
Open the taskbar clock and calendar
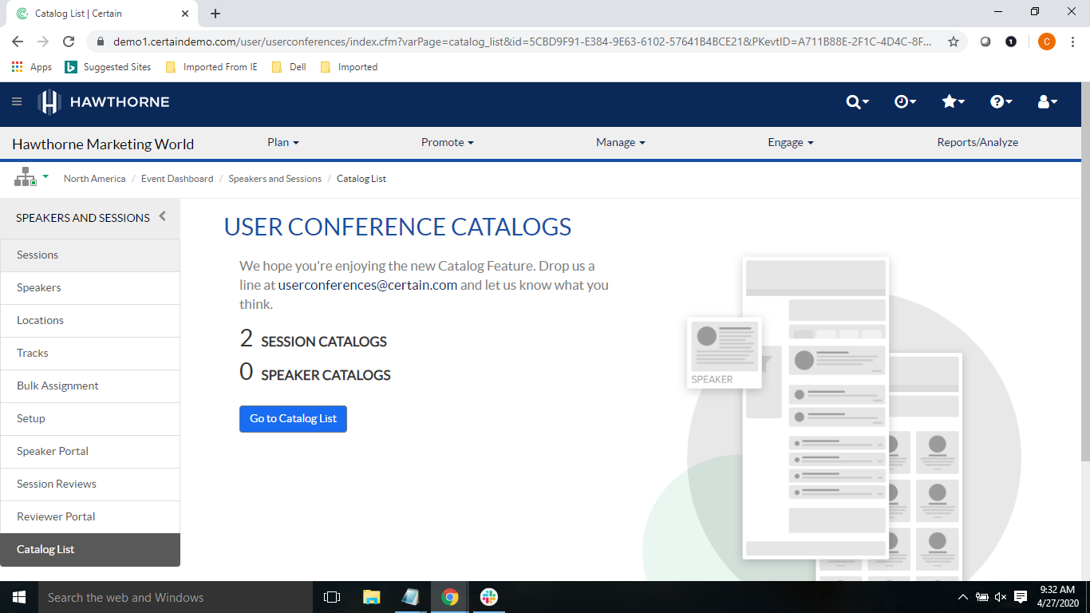click(1058, 597)
